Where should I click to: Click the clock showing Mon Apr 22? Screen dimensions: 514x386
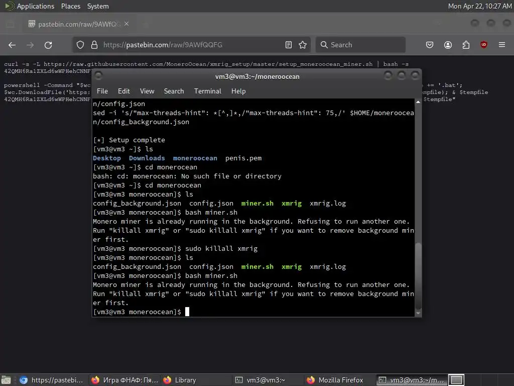pos(479,6)
